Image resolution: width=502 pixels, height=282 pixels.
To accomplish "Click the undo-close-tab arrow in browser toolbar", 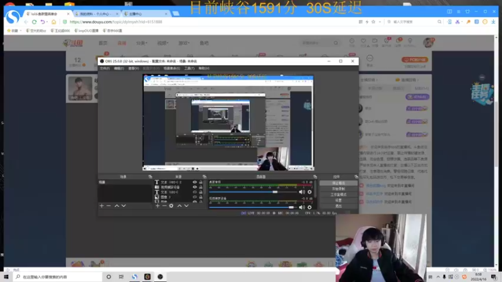I will click(43, 22).
